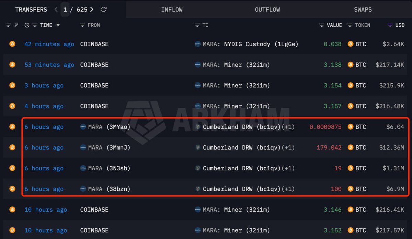Click the value 179.042
Image resolution: width=412 pixels, height=239 pixels.
(329, 147)
